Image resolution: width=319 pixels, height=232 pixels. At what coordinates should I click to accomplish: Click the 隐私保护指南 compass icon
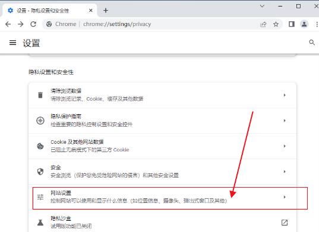click(x=40, y=120)
